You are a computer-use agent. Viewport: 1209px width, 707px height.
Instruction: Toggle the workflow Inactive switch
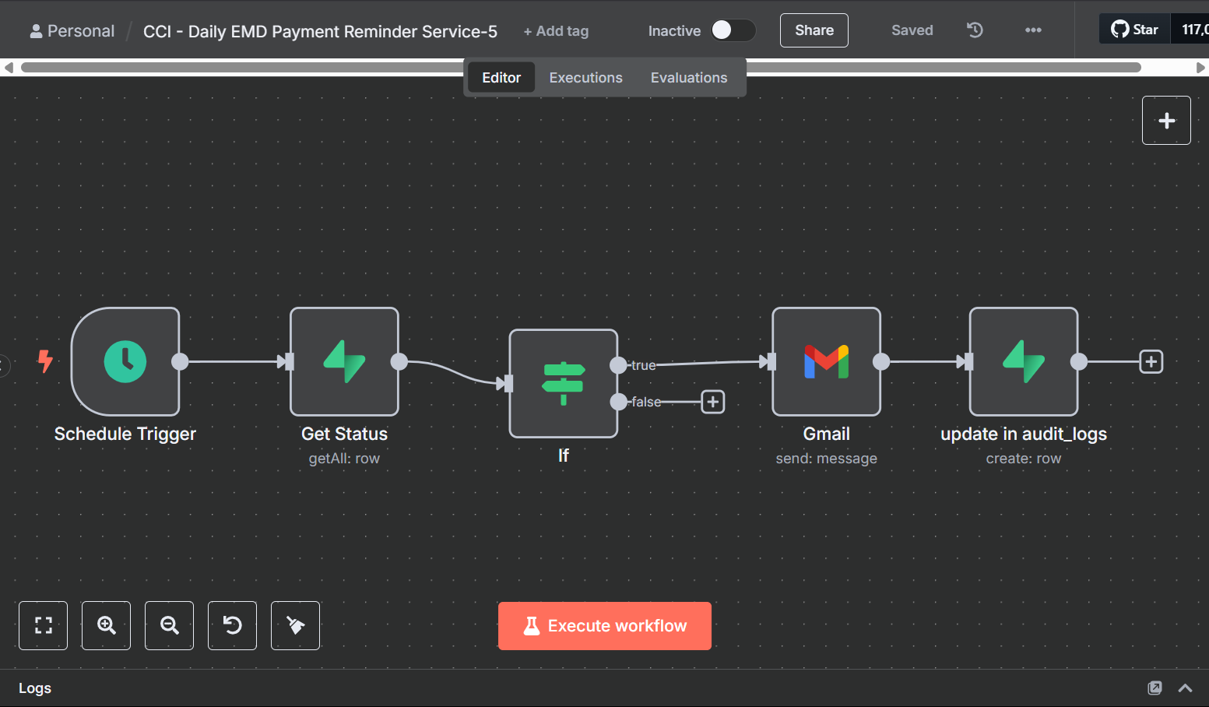pos(733,30)
